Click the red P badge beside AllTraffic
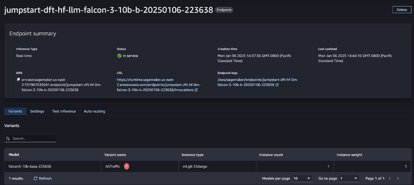This screenshot has width=414, height=185. 127,166
